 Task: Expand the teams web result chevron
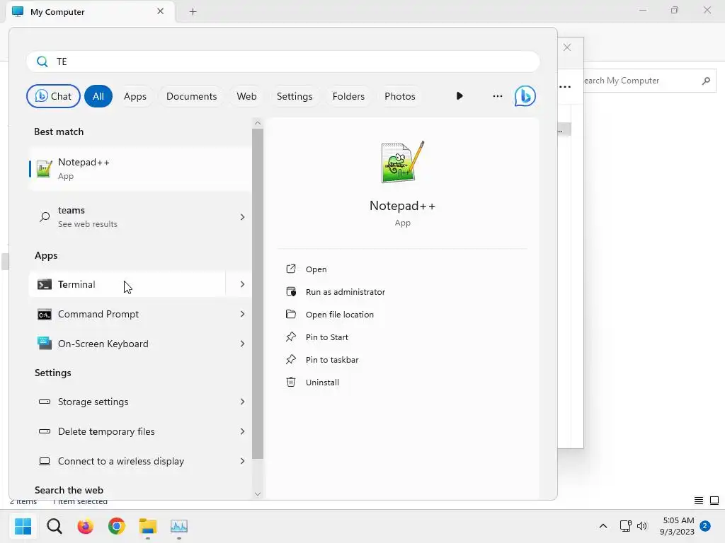tap(242, 216)
